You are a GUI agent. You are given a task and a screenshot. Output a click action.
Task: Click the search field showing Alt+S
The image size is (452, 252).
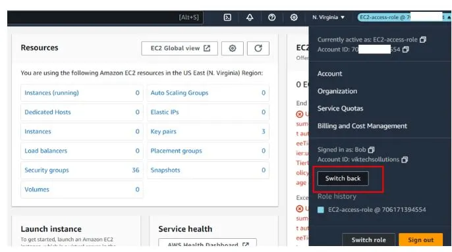[105, 18]
